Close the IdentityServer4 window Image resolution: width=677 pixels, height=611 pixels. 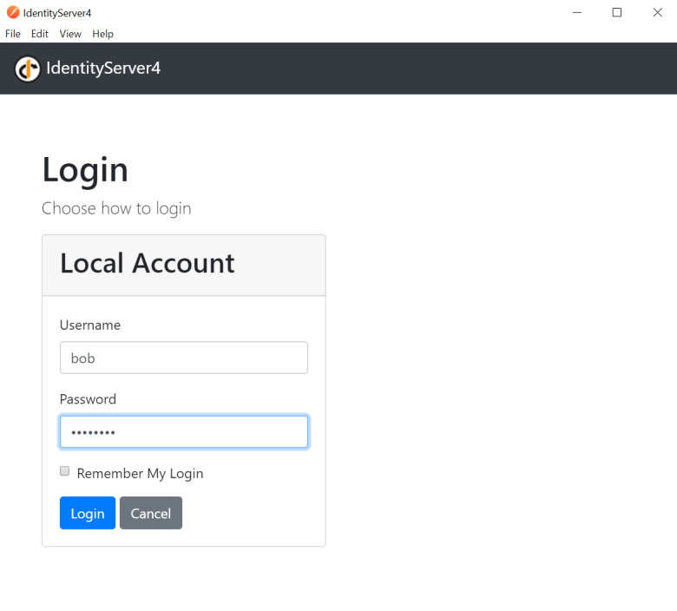657,12
